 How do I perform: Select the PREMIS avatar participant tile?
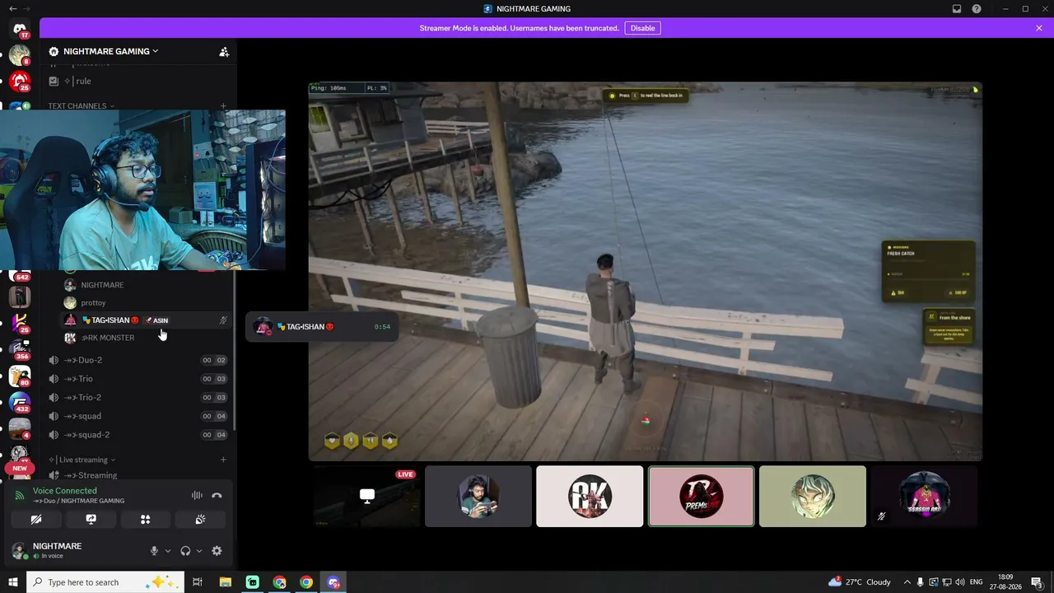pos(701,496)
